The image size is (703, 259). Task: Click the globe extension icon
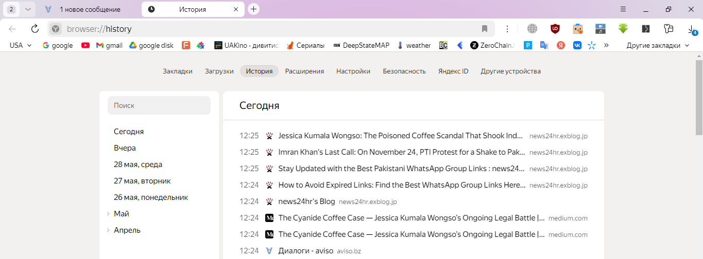pos(532,29)
